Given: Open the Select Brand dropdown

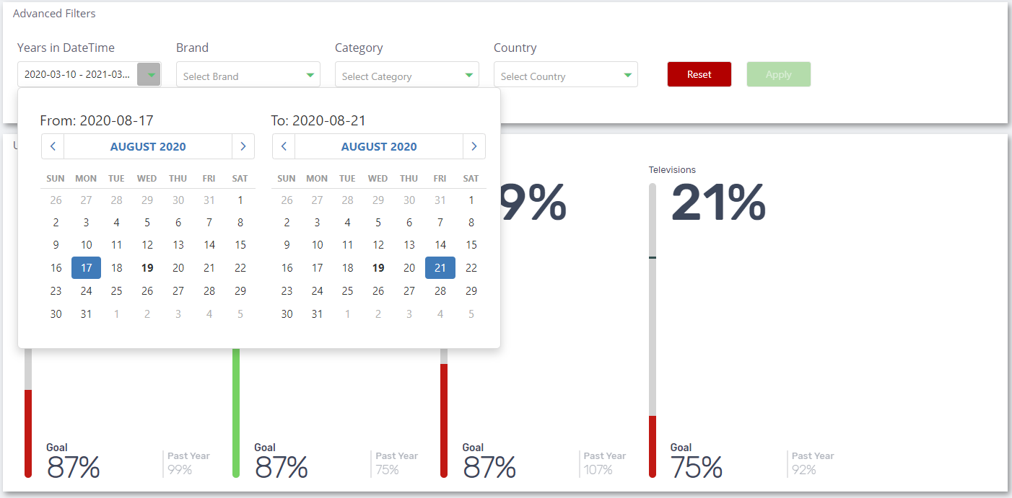Looking at the screenshot, I should point(248,74).
